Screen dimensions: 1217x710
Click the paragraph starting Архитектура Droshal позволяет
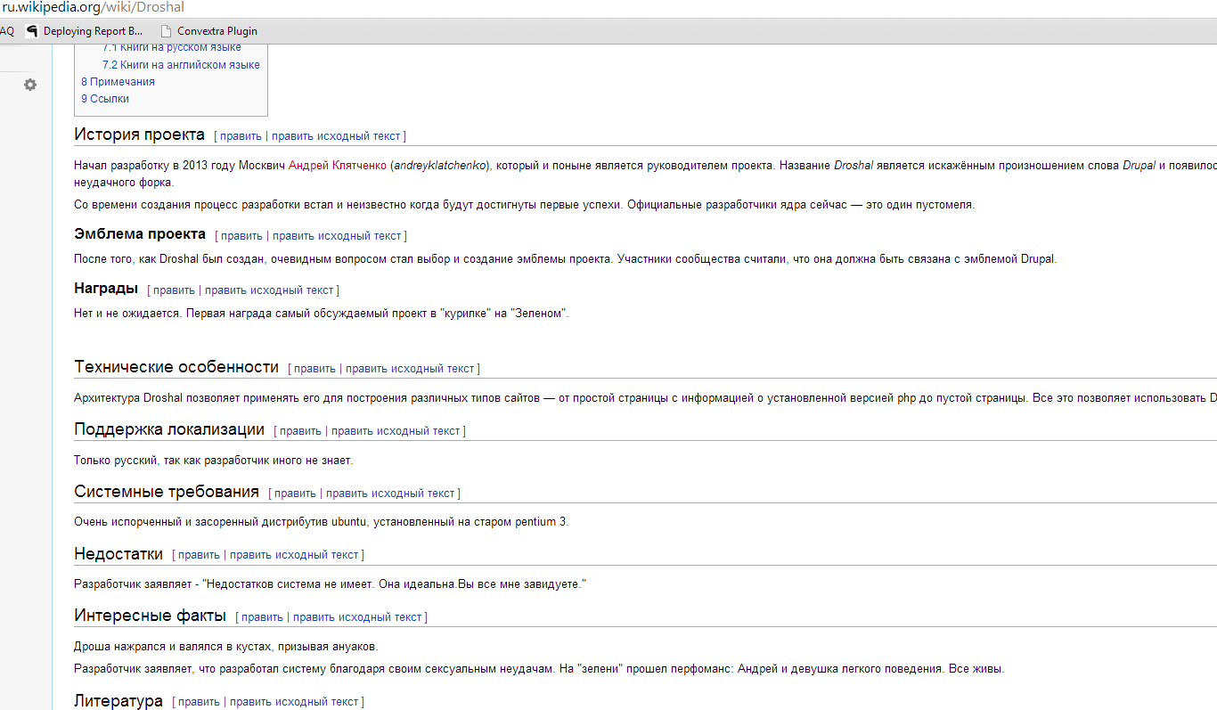(x=645, y=398)
